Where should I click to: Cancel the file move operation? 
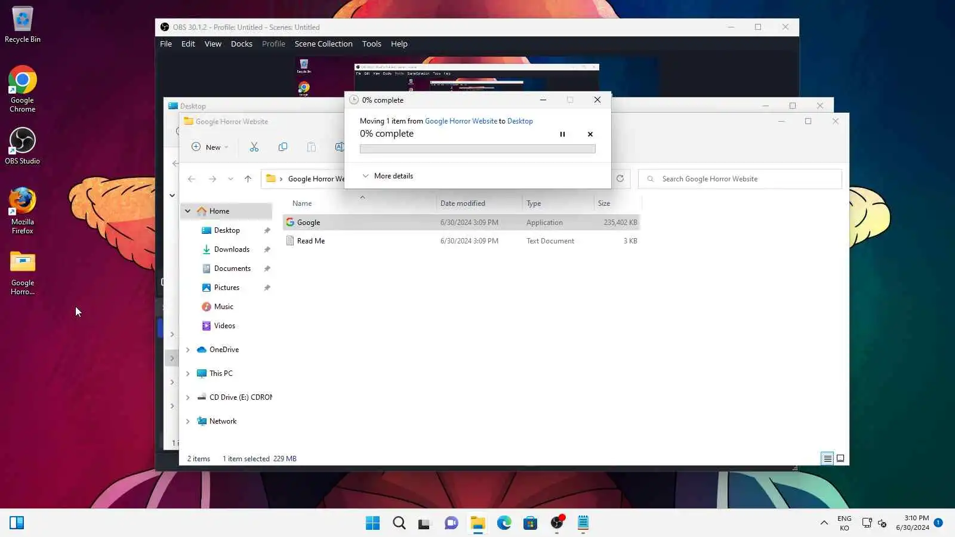[x=590, y=134]
